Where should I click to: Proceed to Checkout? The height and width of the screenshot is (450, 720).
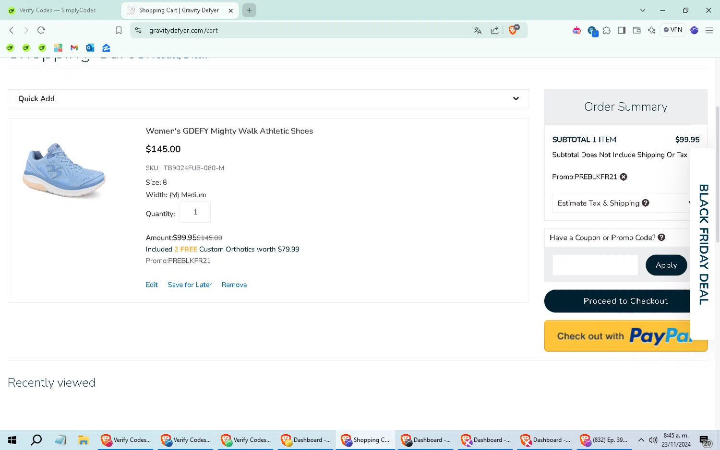(625, 301)
